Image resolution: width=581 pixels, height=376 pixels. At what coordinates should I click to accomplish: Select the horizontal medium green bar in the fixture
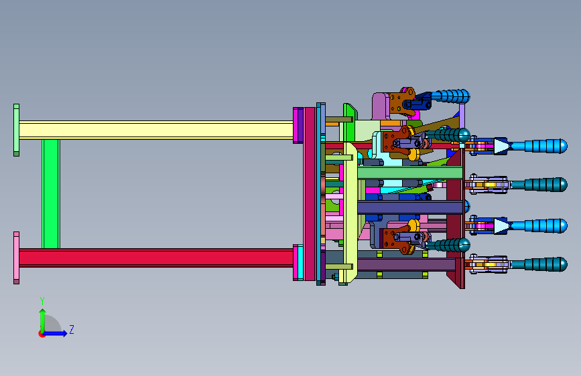coord(410,173)
